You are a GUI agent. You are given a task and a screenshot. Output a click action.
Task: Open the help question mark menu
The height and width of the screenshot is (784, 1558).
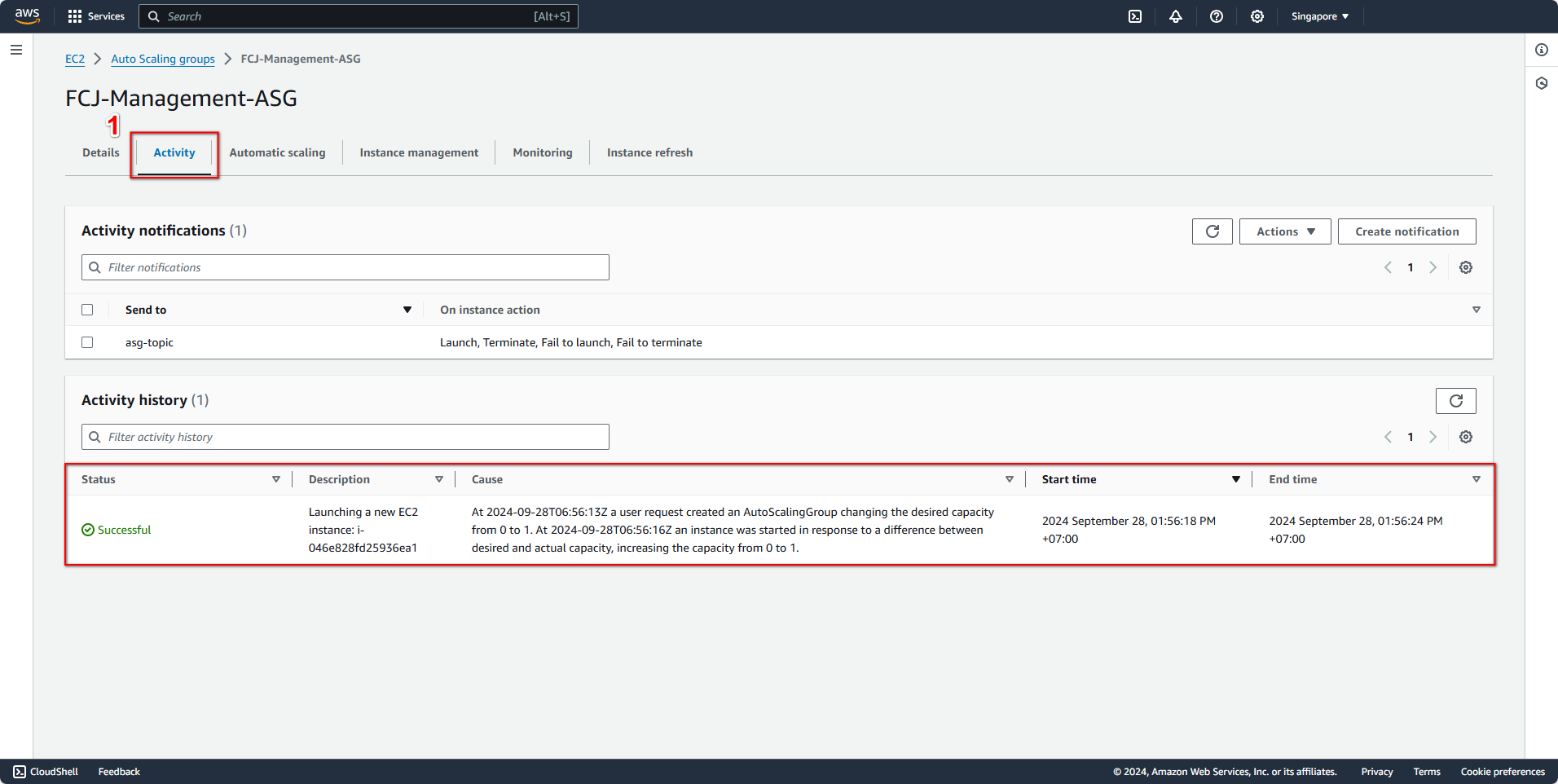tap(1217, 16)
